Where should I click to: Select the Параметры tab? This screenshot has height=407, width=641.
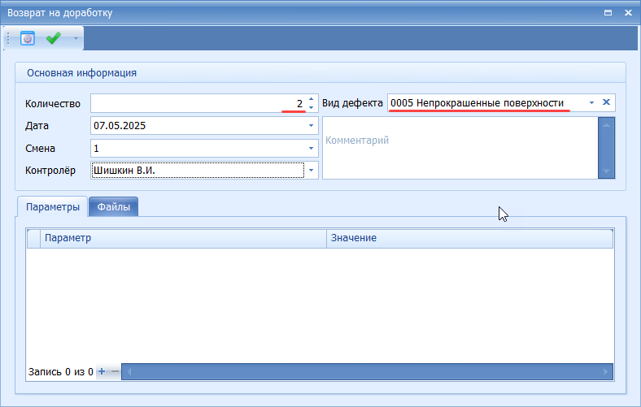click(53, 207)
